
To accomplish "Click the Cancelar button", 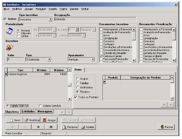I will [70, 120].
